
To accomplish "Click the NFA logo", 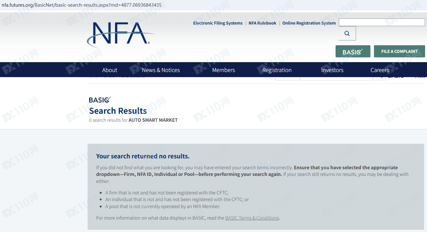I will coord(121,34).
